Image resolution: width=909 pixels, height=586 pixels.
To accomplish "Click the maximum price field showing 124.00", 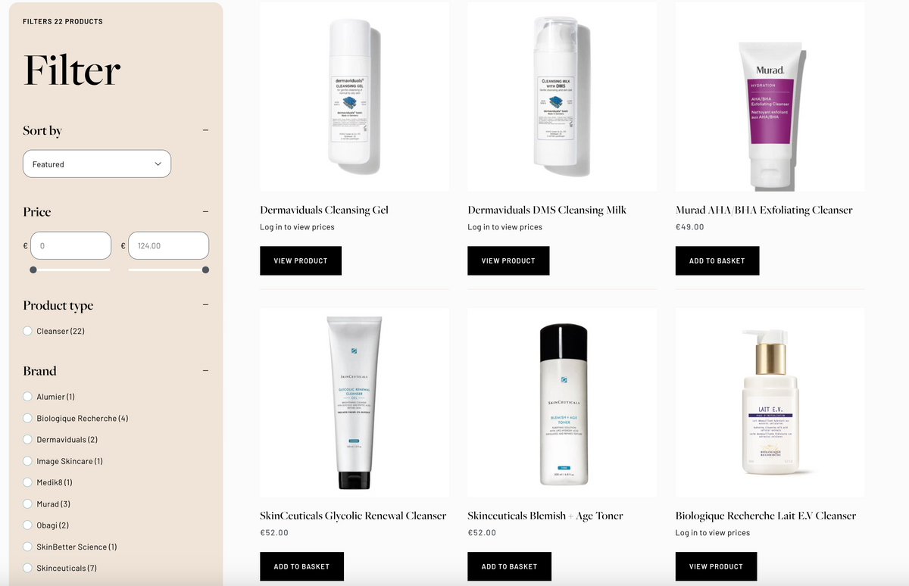I will pos(168,245).
